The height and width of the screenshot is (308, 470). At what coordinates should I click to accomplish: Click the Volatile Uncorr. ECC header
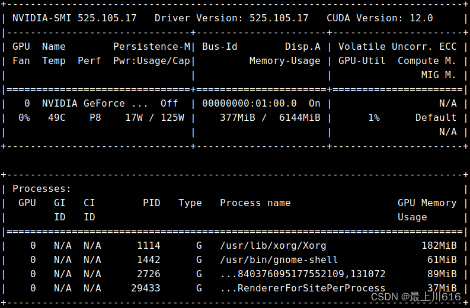[398, 46]
